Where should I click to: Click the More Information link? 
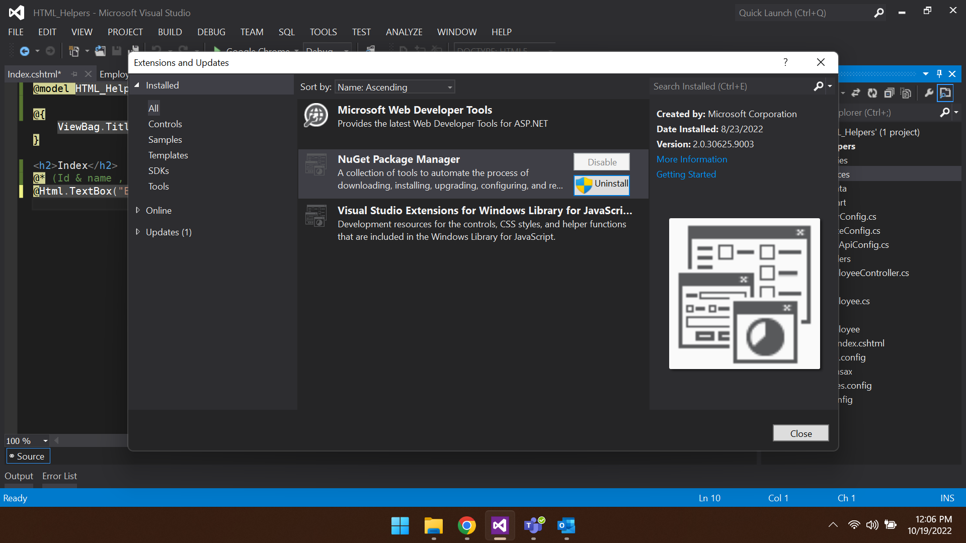click(691, 159)
